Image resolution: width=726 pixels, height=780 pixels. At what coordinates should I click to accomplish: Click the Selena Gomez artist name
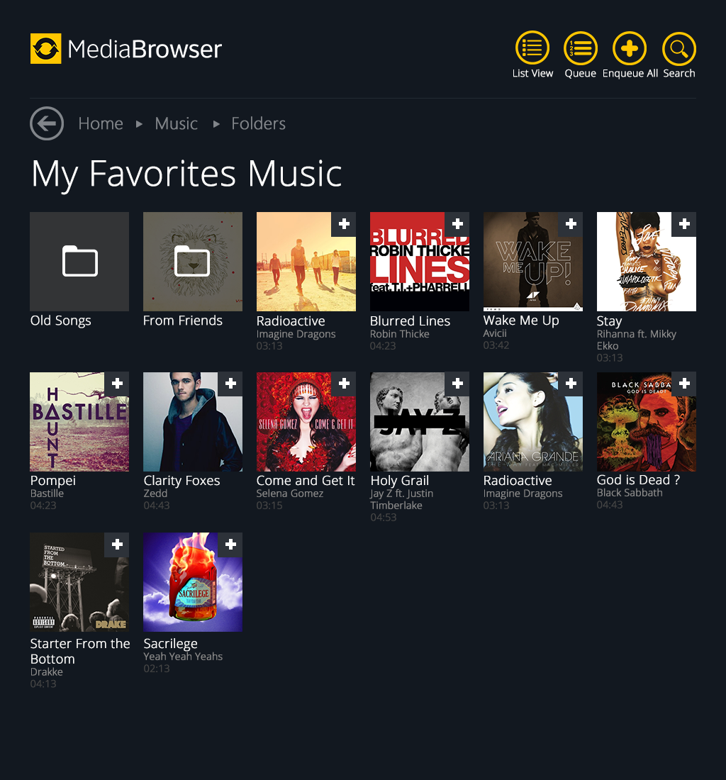[290, 493]
